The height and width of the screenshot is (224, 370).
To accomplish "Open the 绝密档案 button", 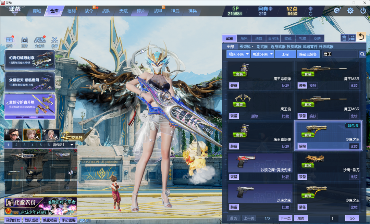I will (x=50, y=220).
